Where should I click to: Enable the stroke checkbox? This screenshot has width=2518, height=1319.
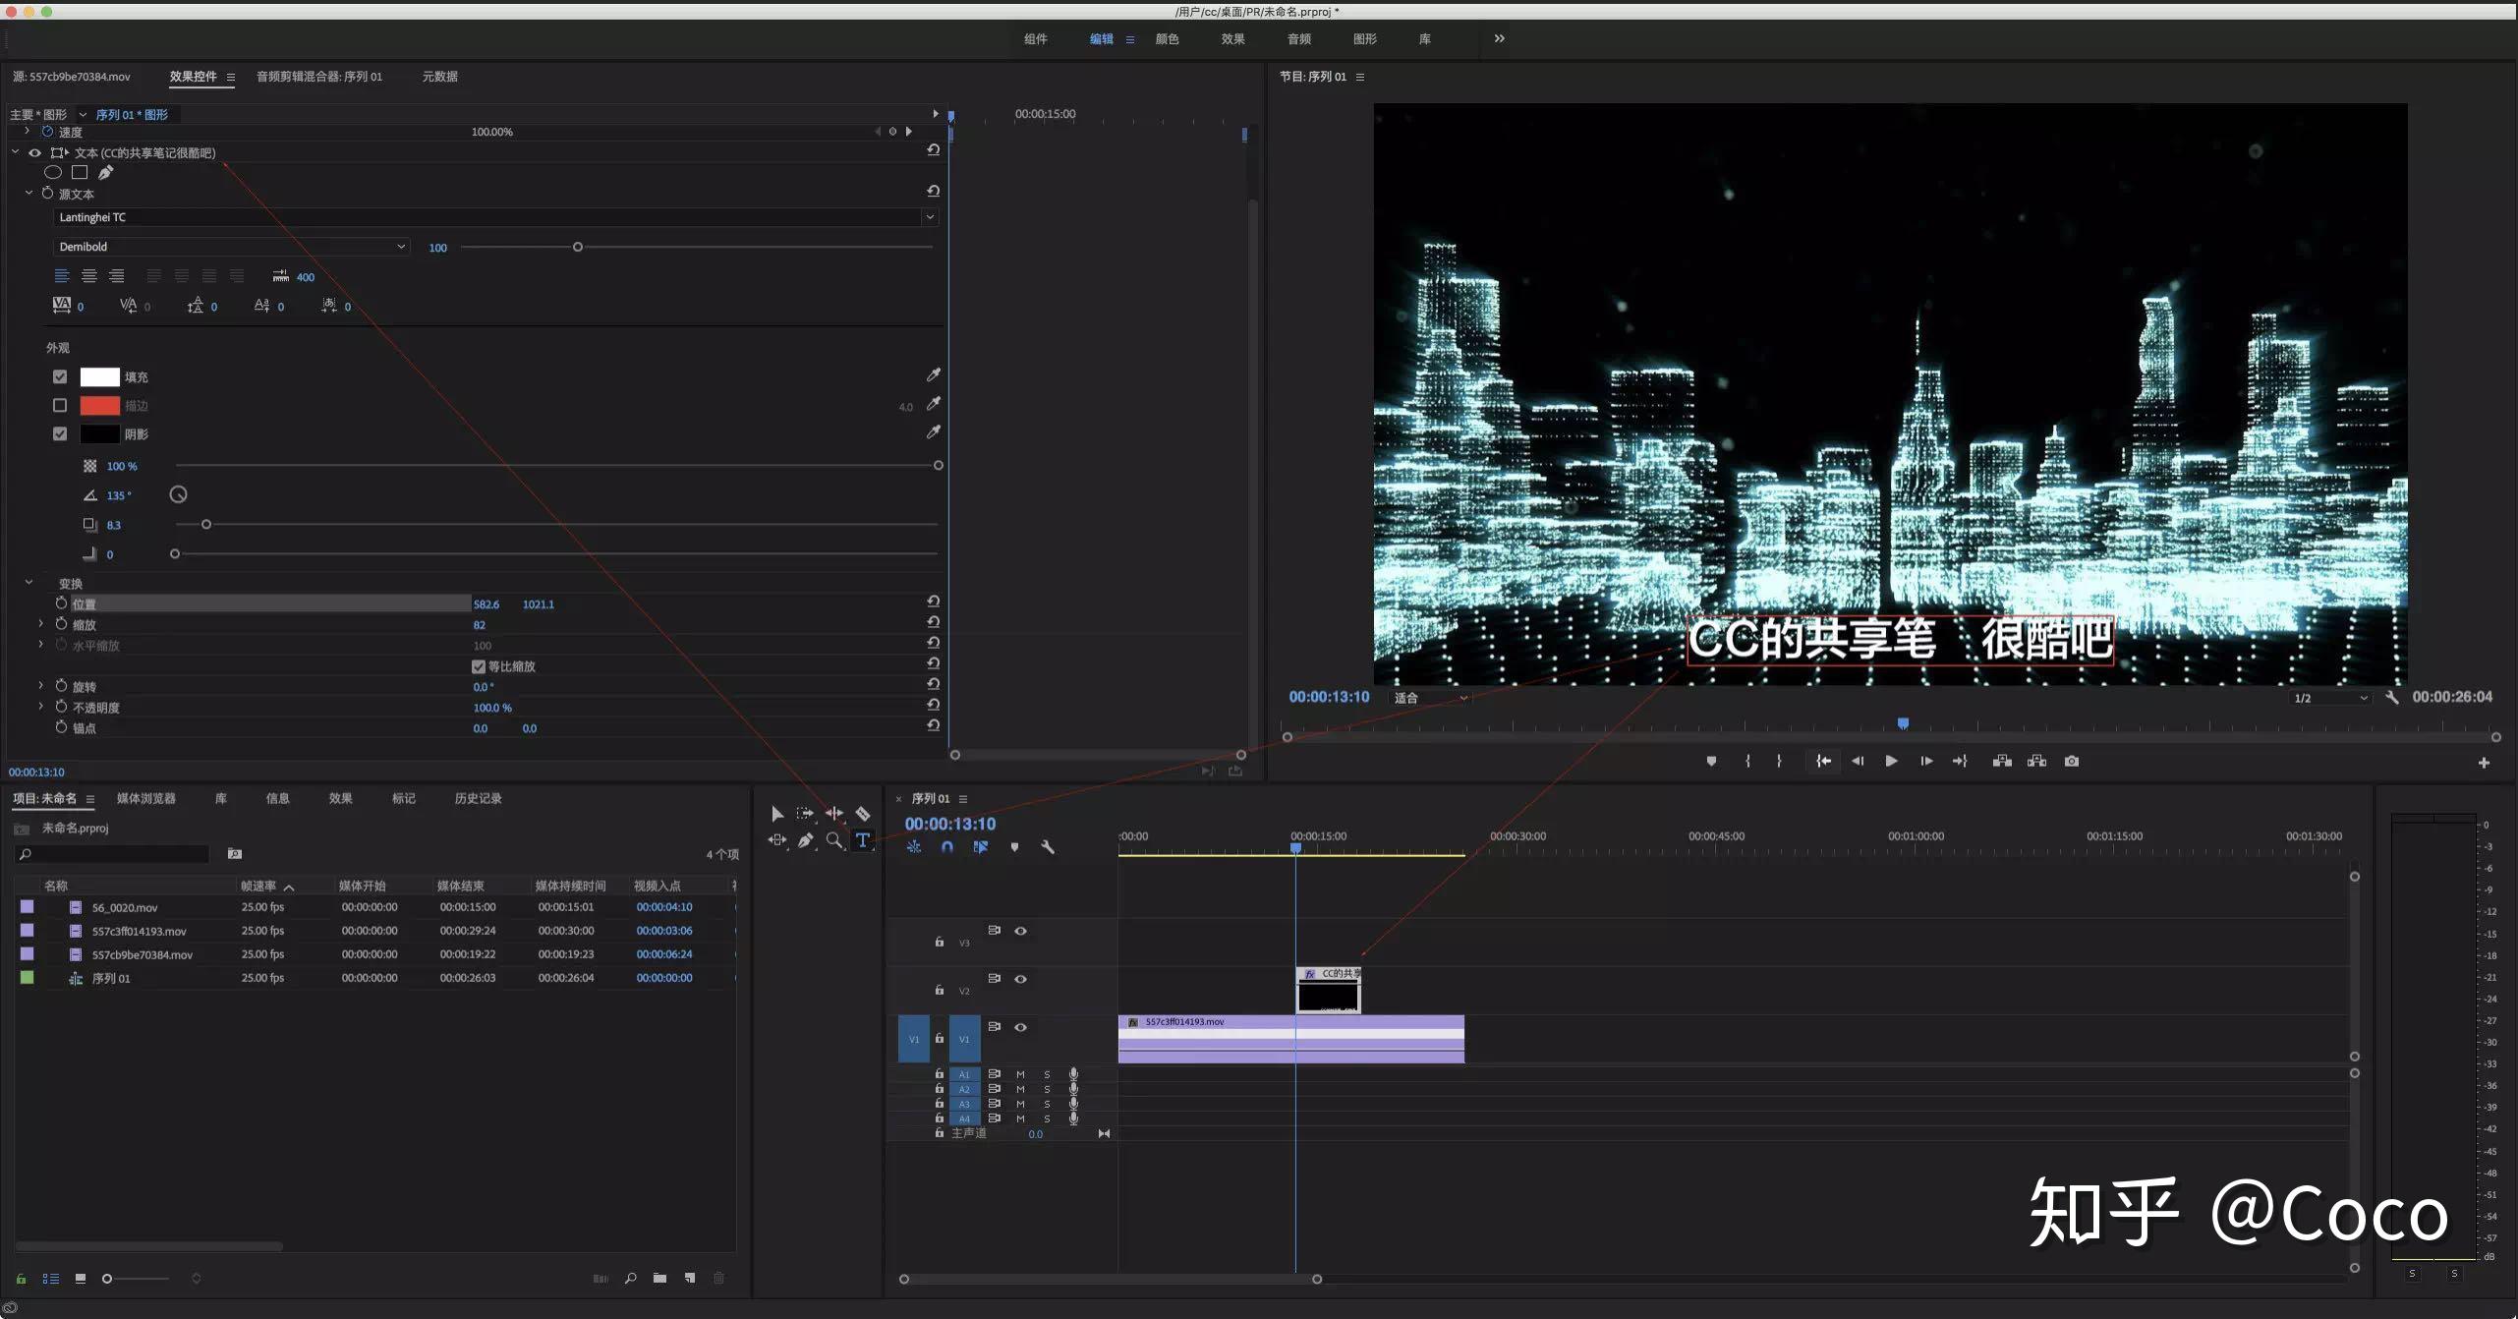click(x=60, y=405)
